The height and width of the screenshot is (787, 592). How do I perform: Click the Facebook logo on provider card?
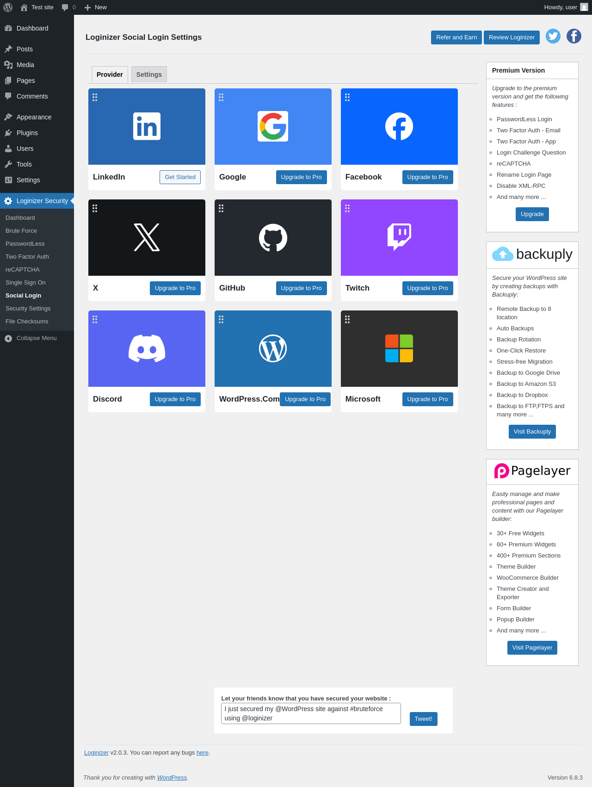click(399, 126)
